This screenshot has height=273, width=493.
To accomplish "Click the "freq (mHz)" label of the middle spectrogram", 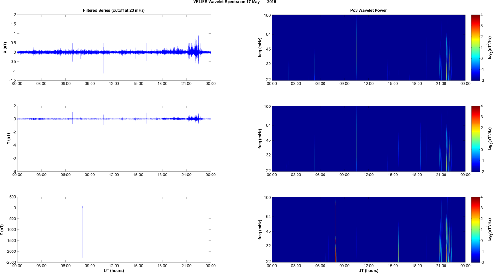I will [x=260, y=139].
